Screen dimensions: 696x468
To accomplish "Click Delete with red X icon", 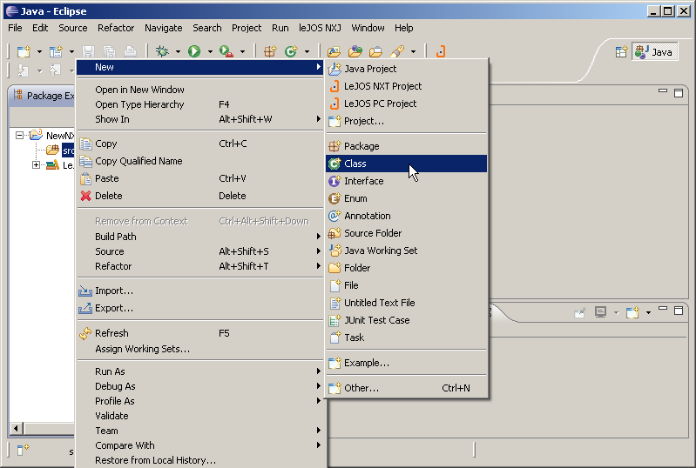I will pyautogui.click(x=199, y=196).
